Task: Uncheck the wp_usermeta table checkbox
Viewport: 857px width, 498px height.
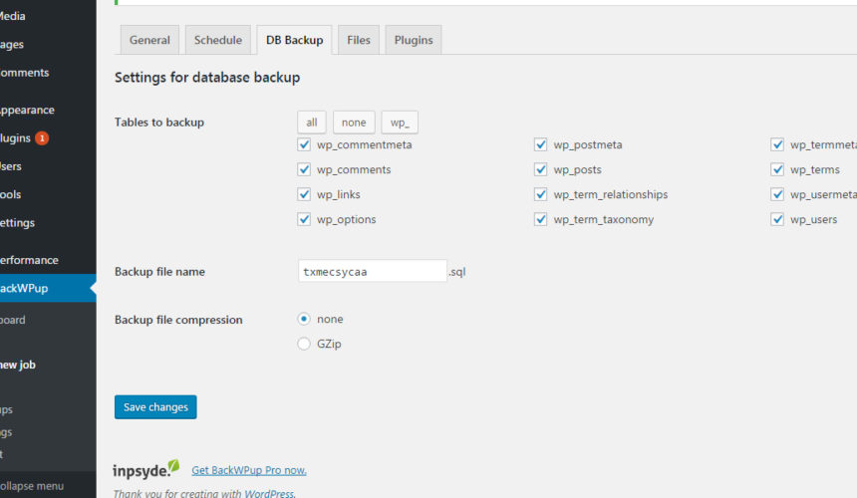Action: tap(777, 194)
